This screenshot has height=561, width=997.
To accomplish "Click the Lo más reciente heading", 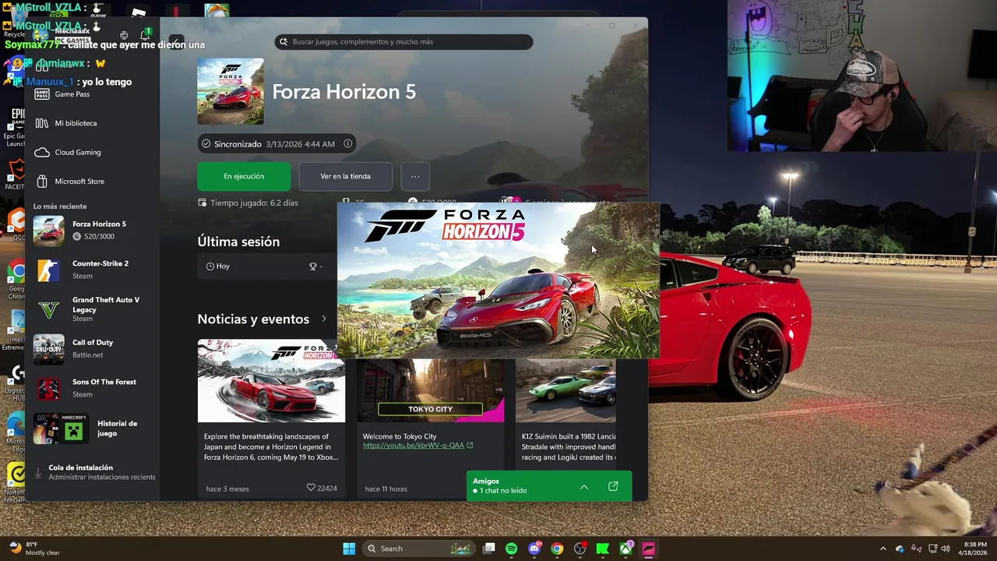I will (60, 206).
